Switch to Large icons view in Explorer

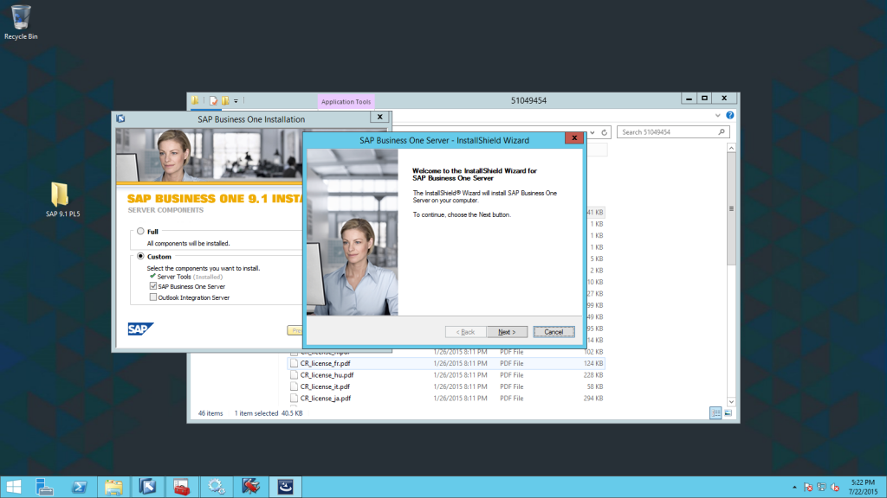[728, 413]
